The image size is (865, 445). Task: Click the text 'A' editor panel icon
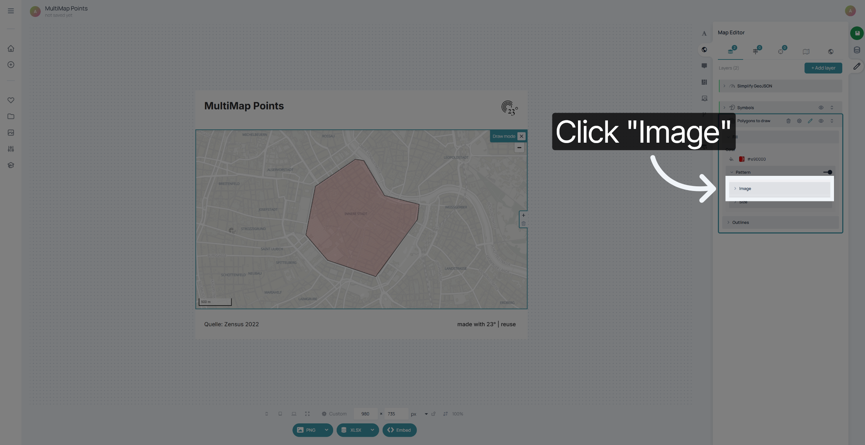coord(704,34)
